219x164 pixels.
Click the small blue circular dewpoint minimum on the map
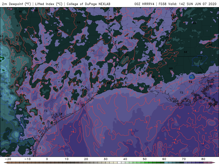click(192, 77)
